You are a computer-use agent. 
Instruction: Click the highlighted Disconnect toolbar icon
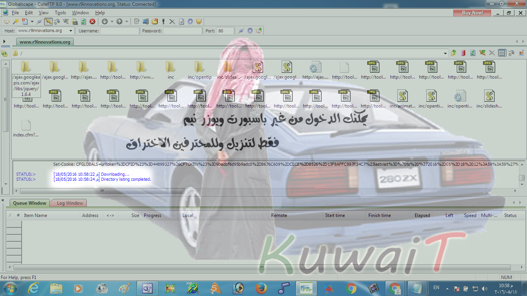point(48,22)
